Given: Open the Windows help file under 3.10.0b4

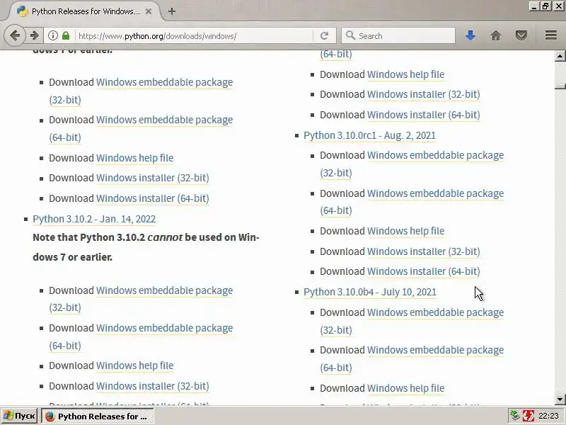Looking at the screenshot, I should pos(405,388).
